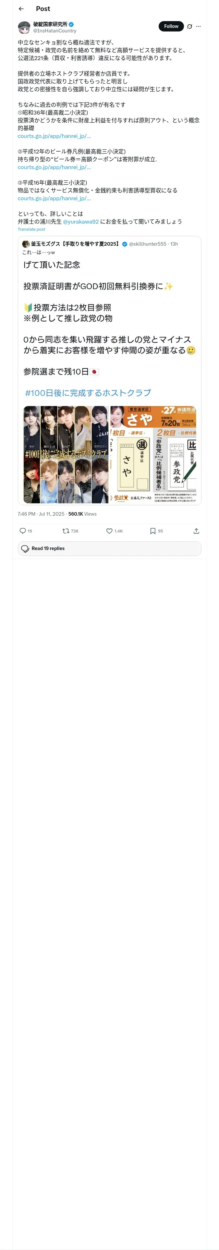The image size is (219, 1250).
Task: Go back using the back arrow
Action: click(x=21, y=9)
